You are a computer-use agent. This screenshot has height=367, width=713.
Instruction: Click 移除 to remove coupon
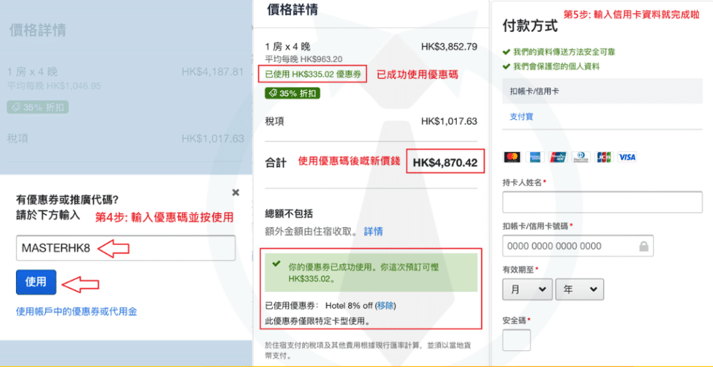click(x=384, y=305)
